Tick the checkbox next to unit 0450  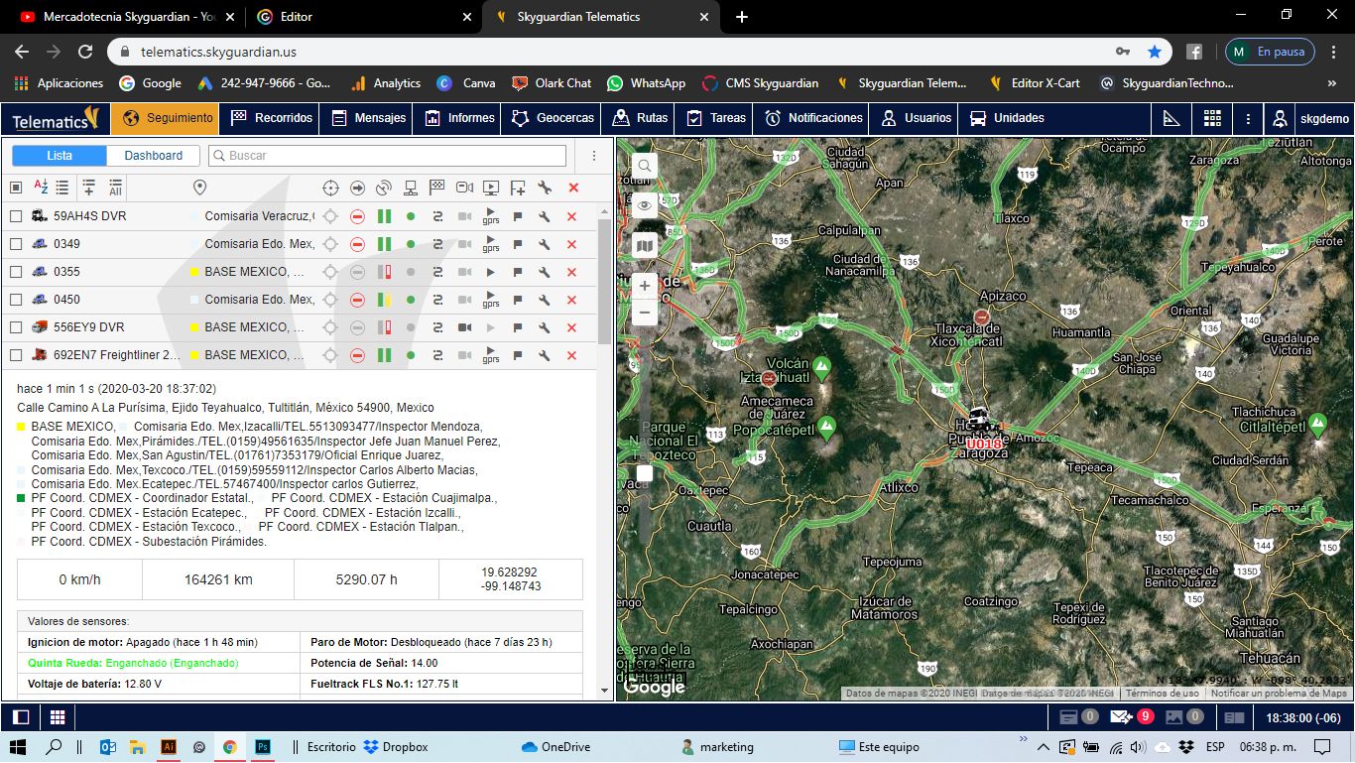point(16,300)
